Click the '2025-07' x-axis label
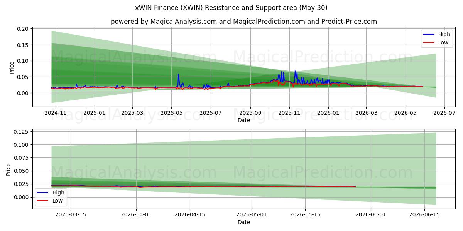 pyautogui.click(x=210, y=113)
